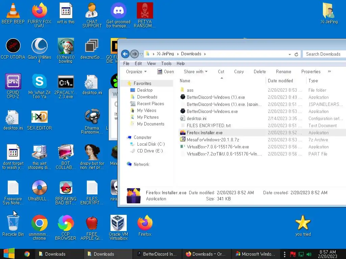The height and width of the screenshot is (259, 346).
Task: Select VirtualBox-7.0.6-155176-Win.exe file
Action: [262, 147]
